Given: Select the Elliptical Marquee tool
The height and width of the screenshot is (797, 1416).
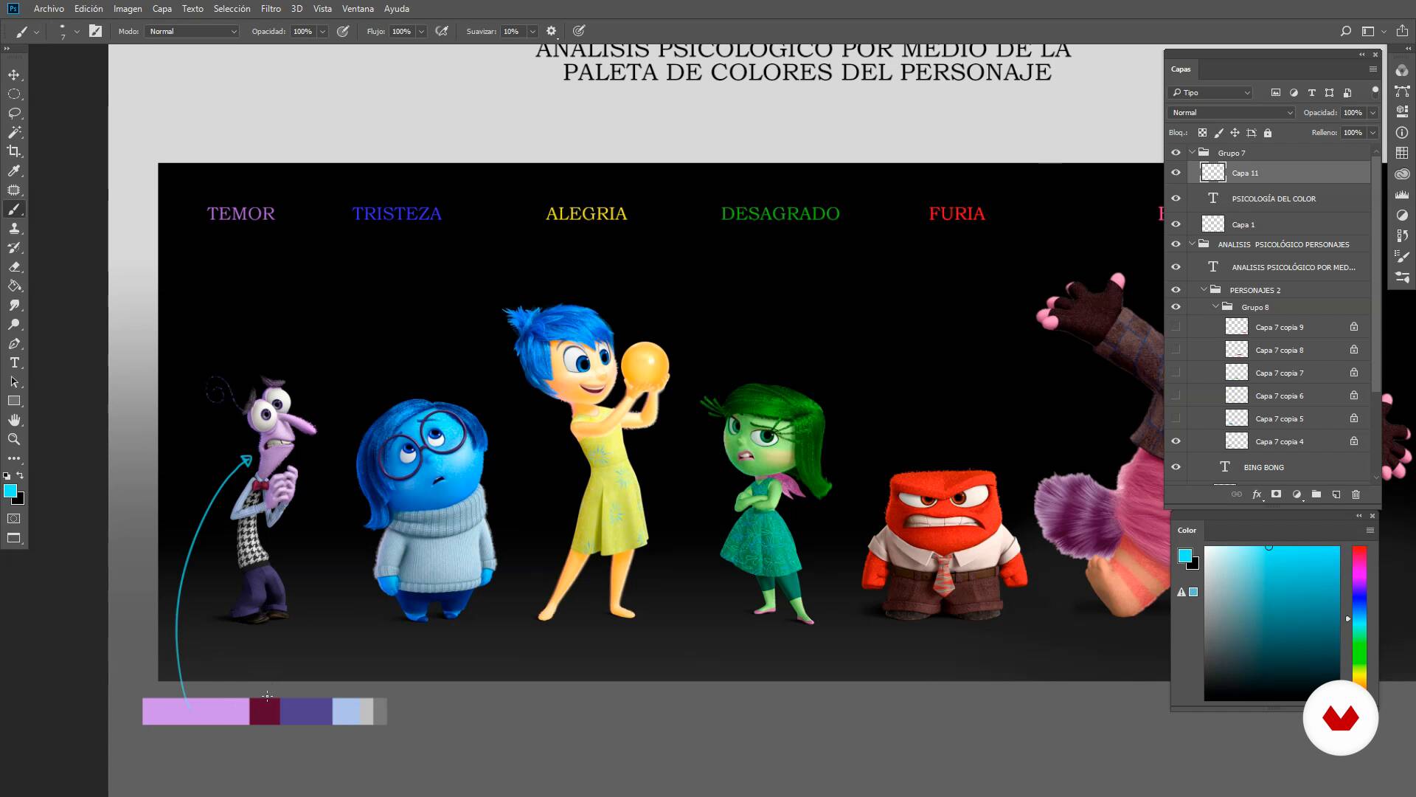Looking at the screenshot, I should click(14, 94).
